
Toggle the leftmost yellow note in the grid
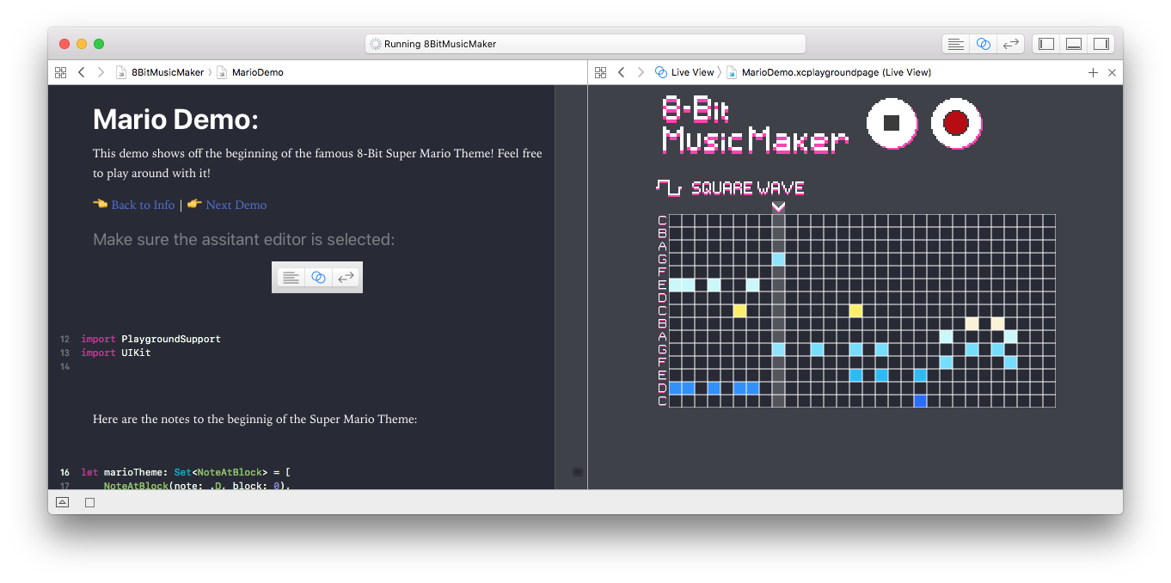739,310
